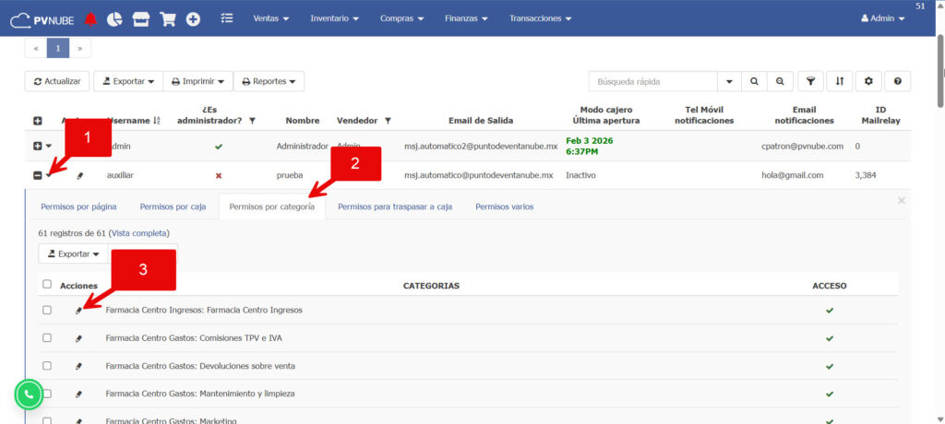Open the Vista completa link
The image size is (945, 424).
pyautogui.click(x=139, y=234)
